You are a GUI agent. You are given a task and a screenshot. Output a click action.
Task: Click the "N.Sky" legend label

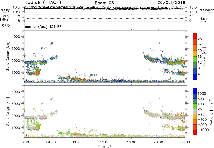tap(5, 10)
